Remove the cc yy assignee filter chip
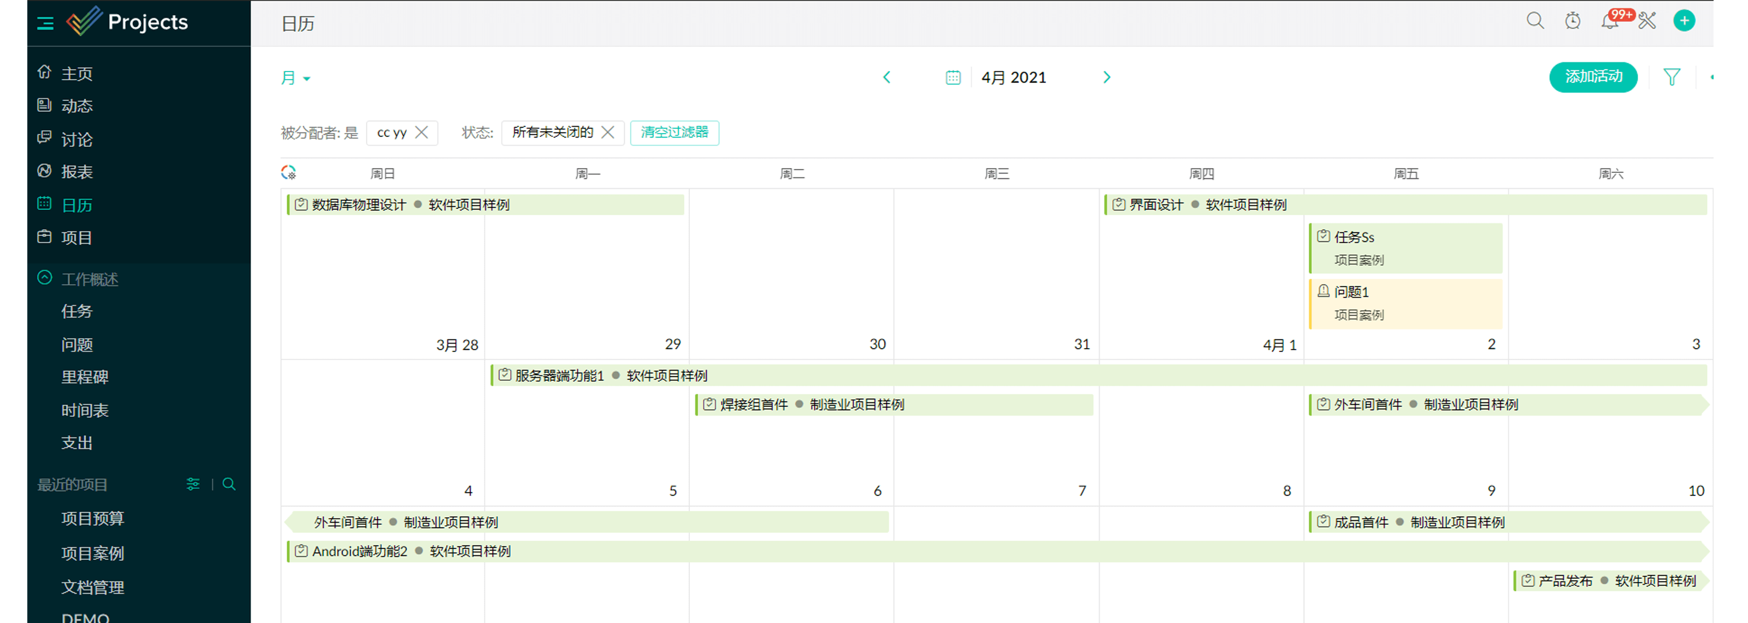 421,133
